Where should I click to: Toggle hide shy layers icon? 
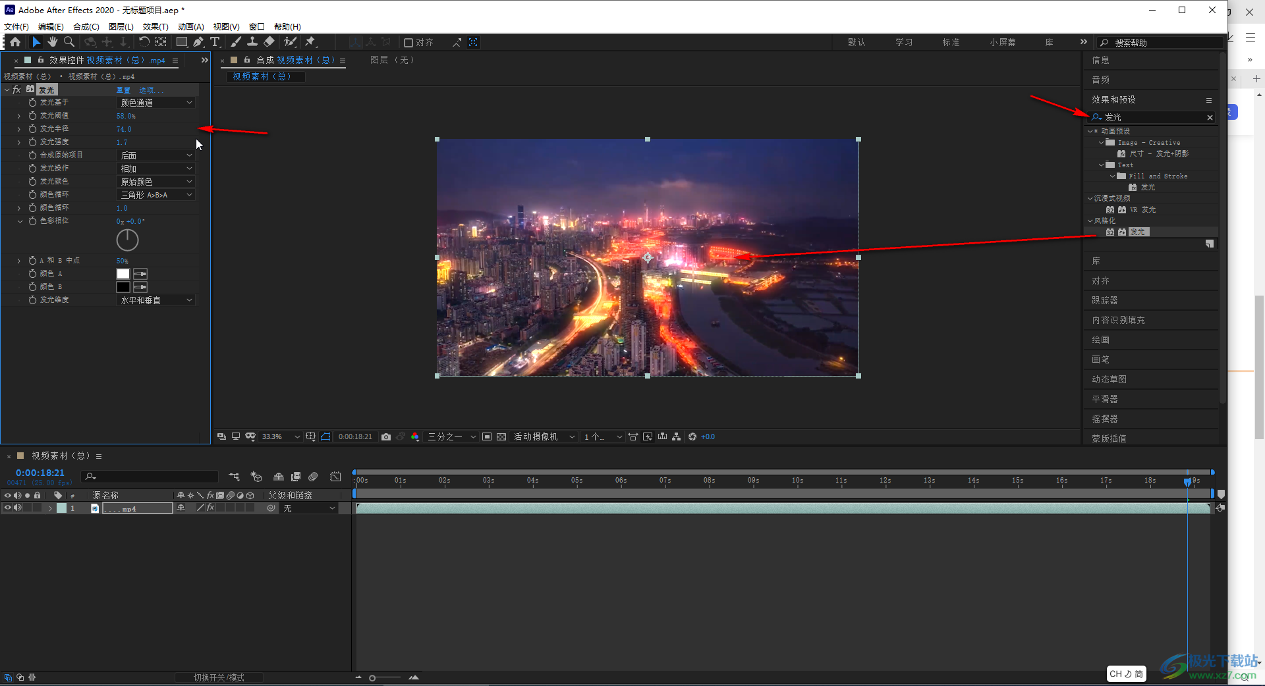(x=279, y=477)
